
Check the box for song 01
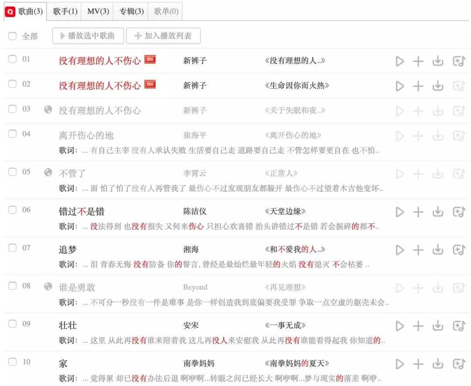[x=12, y=59]
